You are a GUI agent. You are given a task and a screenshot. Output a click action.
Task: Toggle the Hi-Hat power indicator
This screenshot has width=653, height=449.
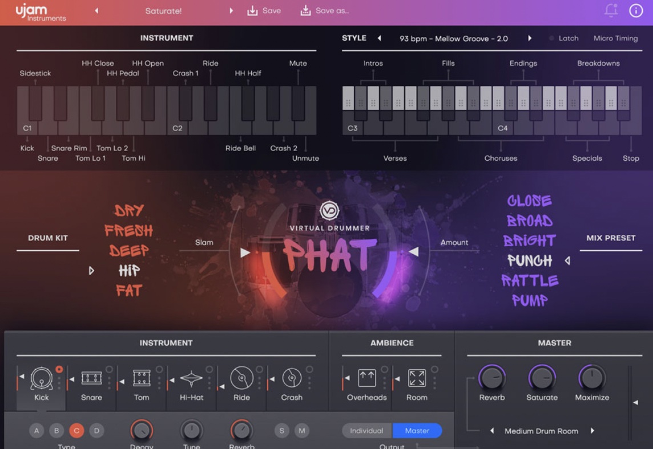[209, 369]
